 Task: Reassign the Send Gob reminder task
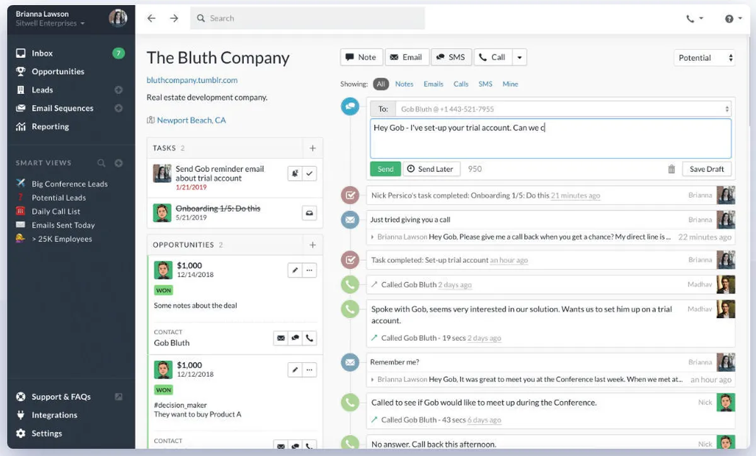[295, 173]
